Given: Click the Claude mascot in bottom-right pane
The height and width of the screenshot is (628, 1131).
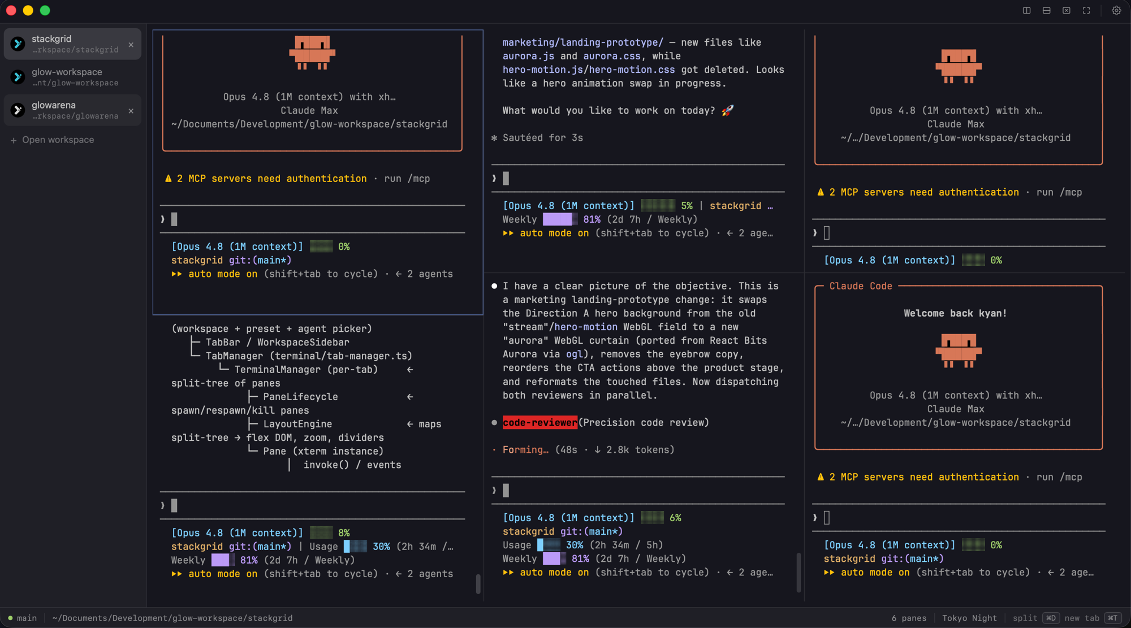Looking at the screenshot, I should pos(959,350).
